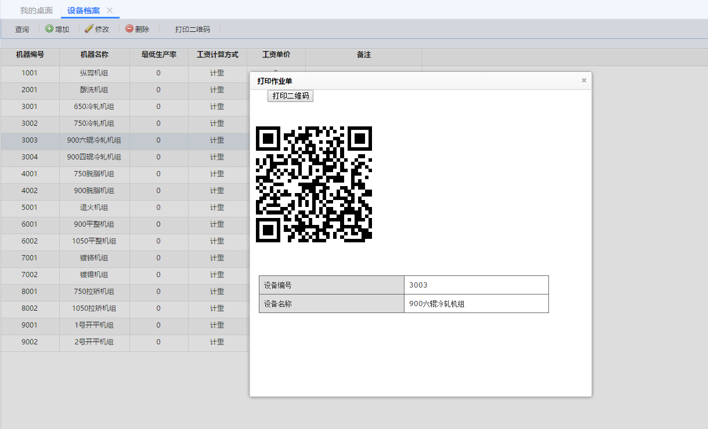The width and height of the screenshot is (708, 429).
Task: Click the 纵剪机组 name cell
Action: tap(94, 73)
